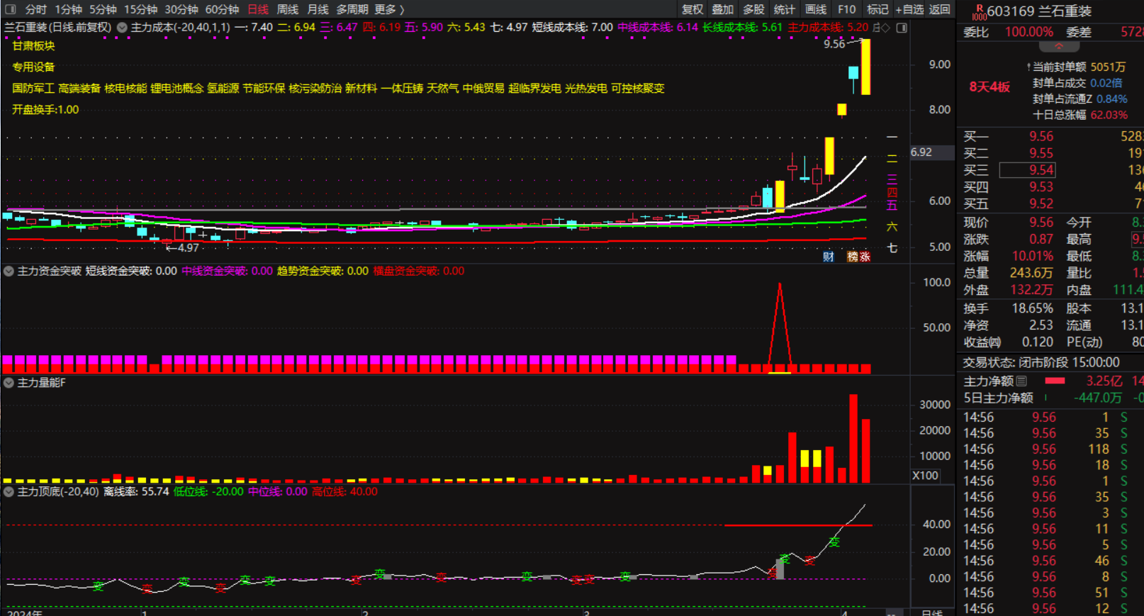Open the 主力资金突破 indicator dropdown
Image resolution: width=1144 pixels, height=616 pixels.
pyautogui.click(x=9, y=271)
